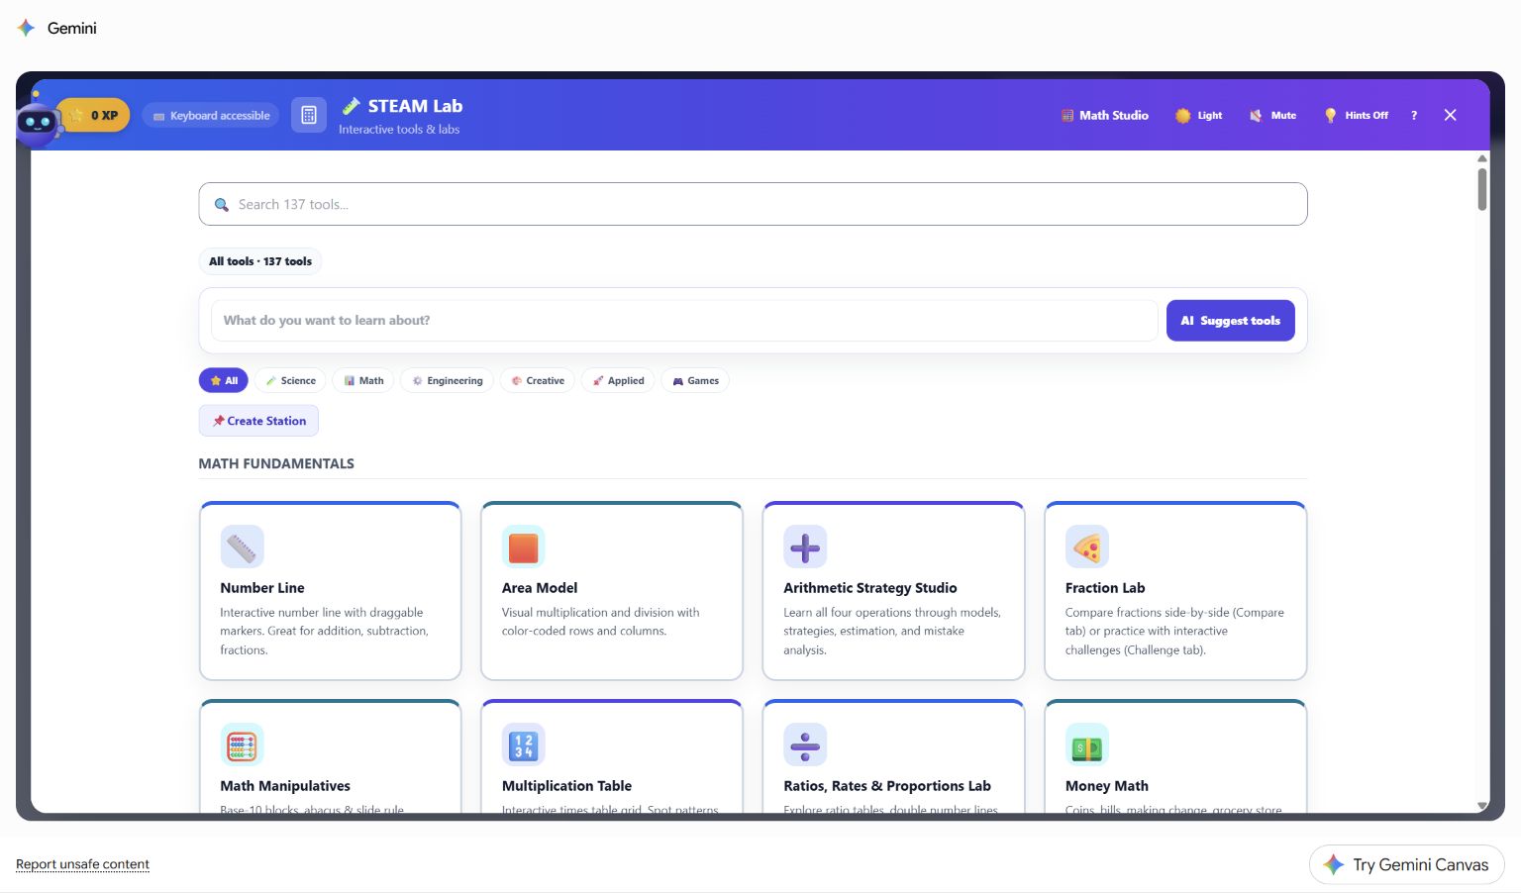
Task: Click the All tools 137 tools chip
Action: 260,261
